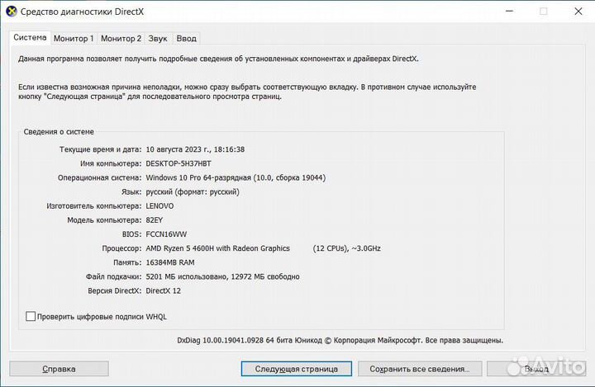Go to Следующая страница
The height and width of the screenshot is (387, 595).
pos(297,369)
